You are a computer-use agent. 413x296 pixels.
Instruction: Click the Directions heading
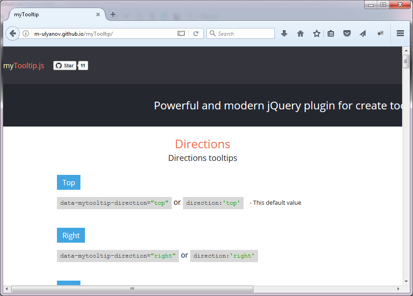coord(202,144)
